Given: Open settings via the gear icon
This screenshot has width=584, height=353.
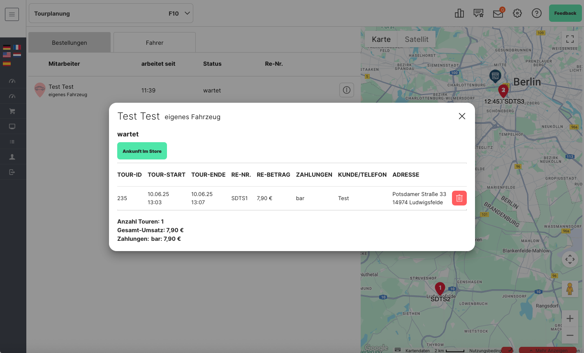Looking at the screenshot, I should click(517, 14).
